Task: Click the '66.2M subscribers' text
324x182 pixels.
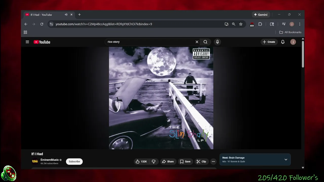Action: point(49,164)
